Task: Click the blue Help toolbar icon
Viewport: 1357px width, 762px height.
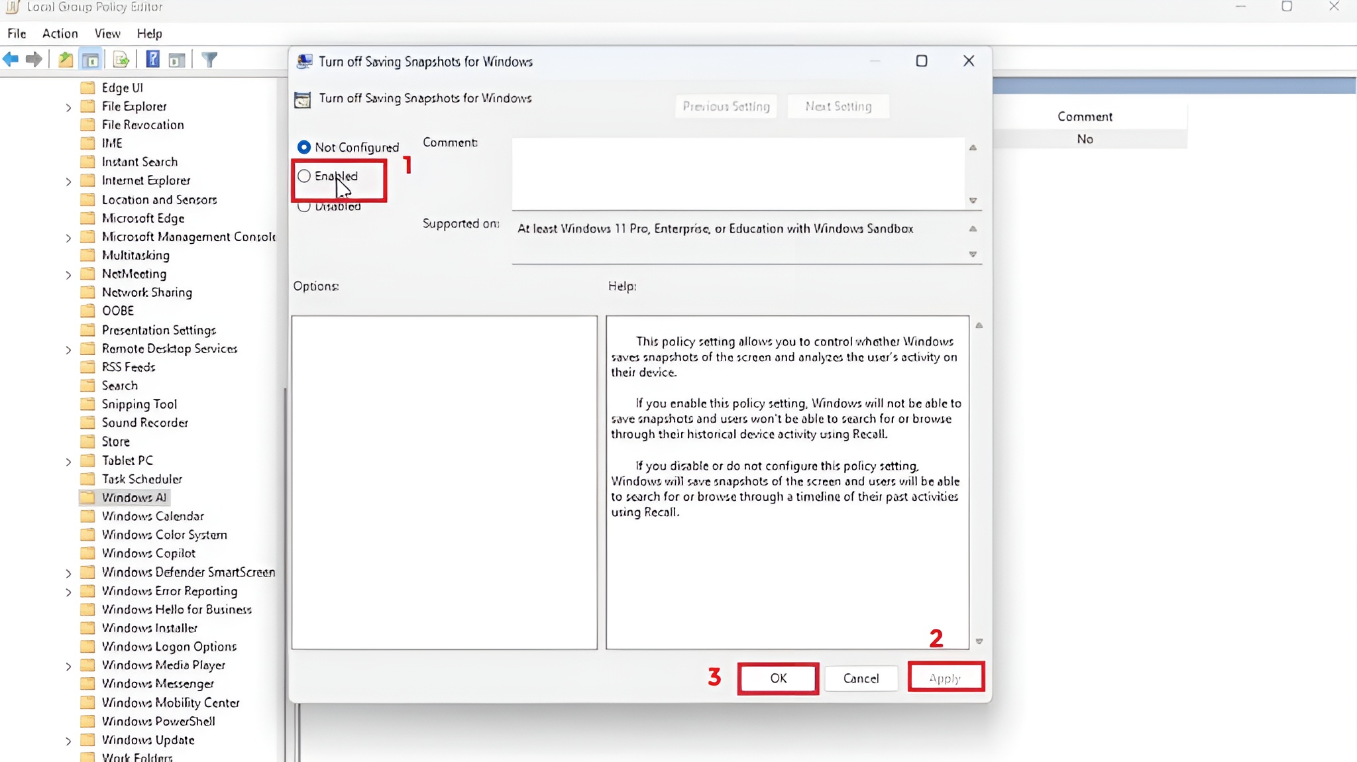Action: tap(152, 60)
